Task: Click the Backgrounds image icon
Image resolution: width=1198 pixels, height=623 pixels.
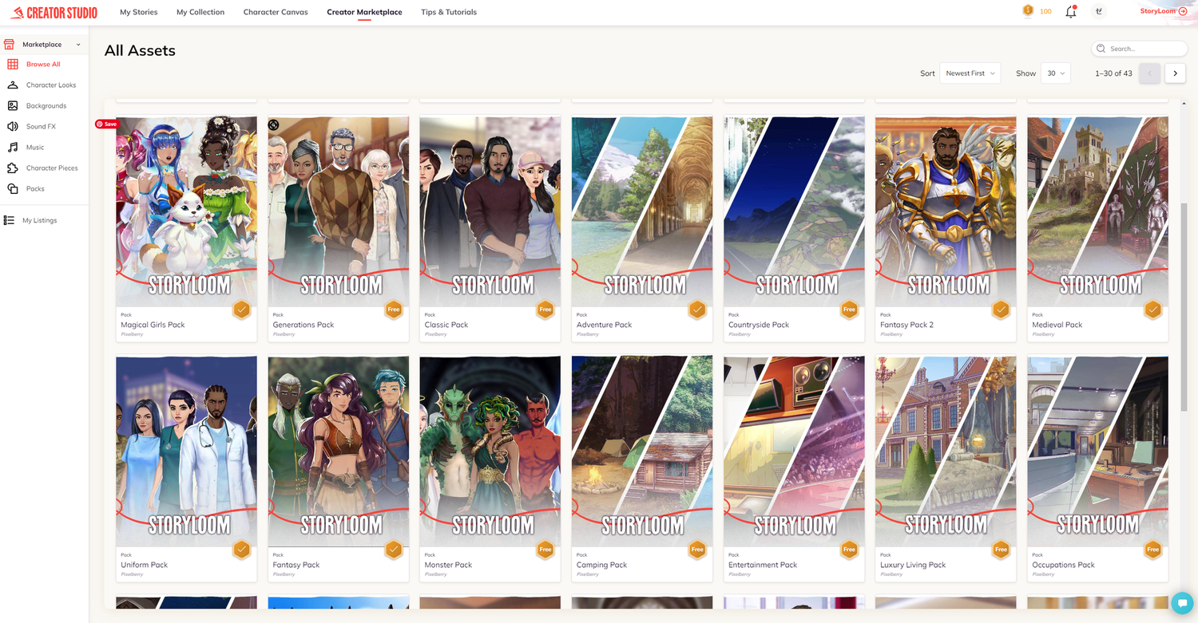Action: (x=13, y=105)
